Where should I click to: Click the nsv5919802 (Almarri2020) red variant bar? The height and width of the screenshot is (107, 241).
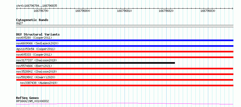tap(125, 80)
